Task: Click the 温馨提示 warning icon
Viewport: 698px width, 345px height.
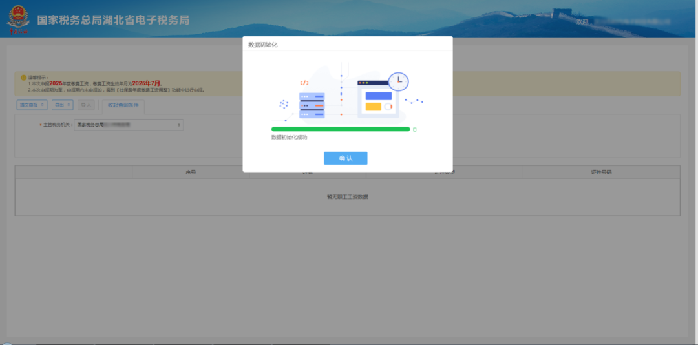Action: click(23, 78)
